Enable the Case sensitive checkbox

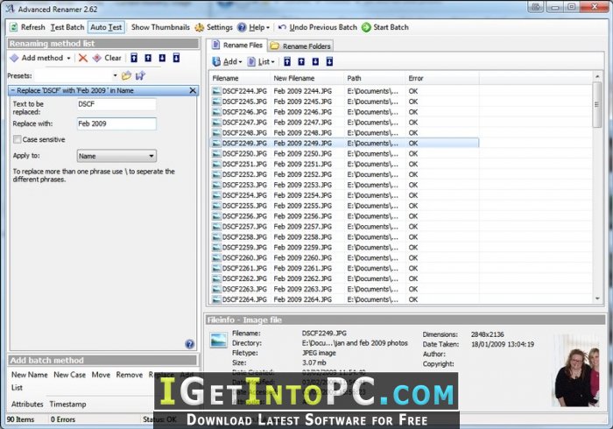(x=18, y=139)
